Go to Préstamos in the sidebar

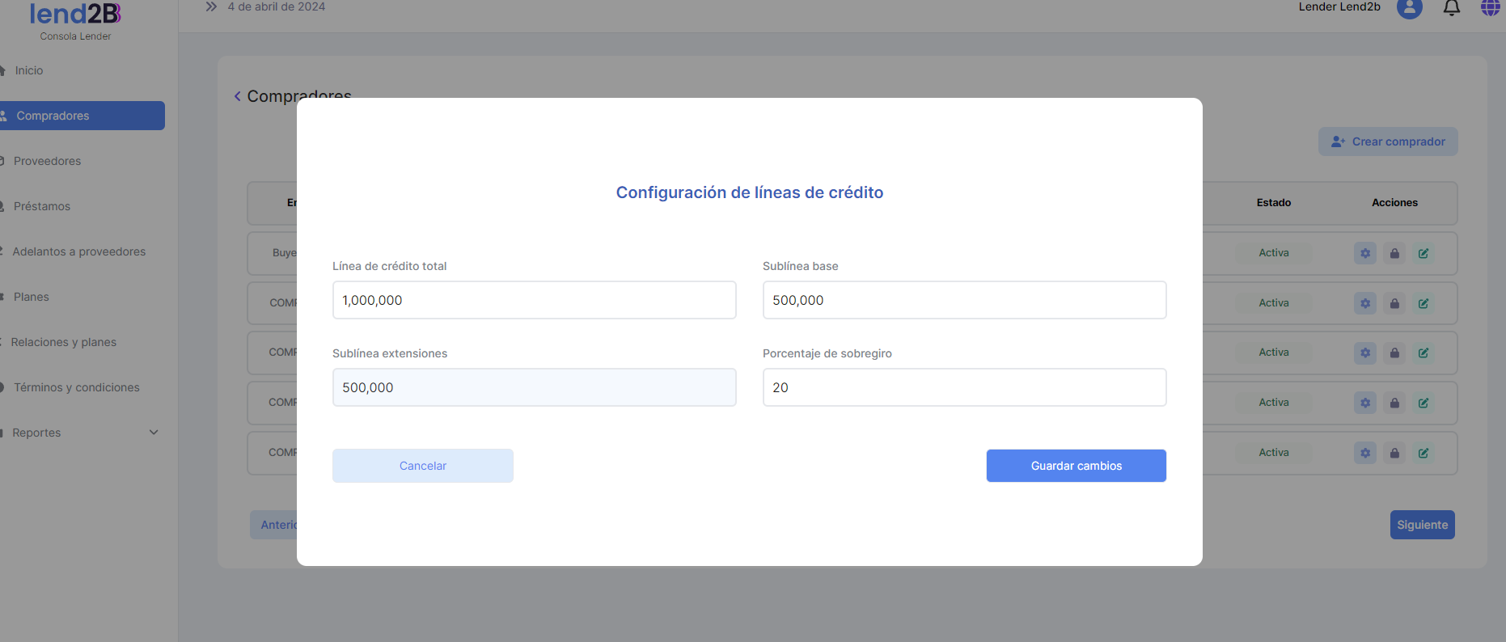[x=42, y=206]
